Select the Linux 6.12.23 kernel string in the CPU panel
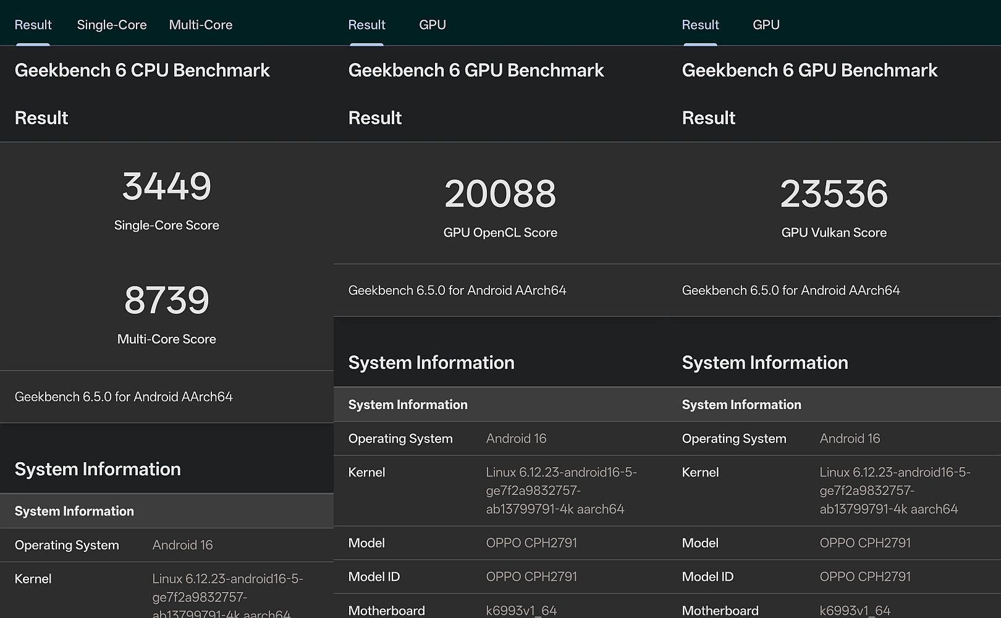The width and height of the screenshot is (1001, 618). click(228, 595)
